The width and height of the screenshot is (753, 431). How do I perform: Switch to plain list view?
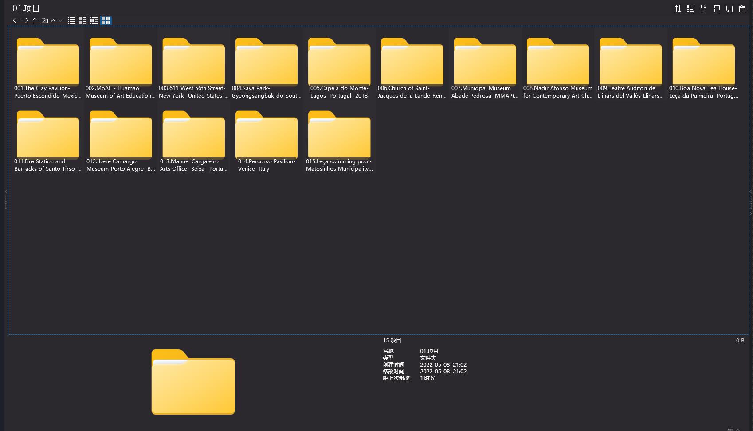(71, 20)
